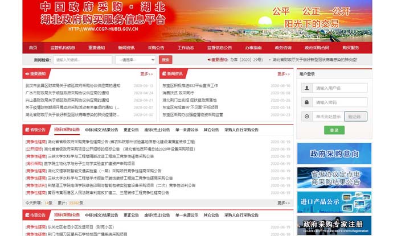Click the icon in 省级公告 header
The height and width of the screenshot is (236, 393).
(27, 130)
